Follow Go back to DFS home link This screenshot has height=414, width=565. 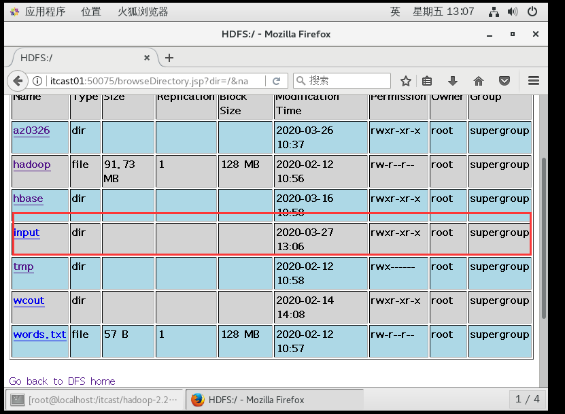point(62,381)
